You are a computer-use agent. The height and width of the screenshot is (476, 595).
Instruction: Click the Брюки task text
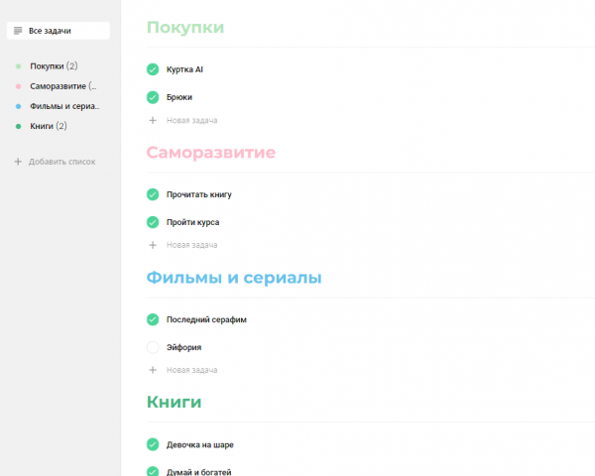tap(179, 97)
